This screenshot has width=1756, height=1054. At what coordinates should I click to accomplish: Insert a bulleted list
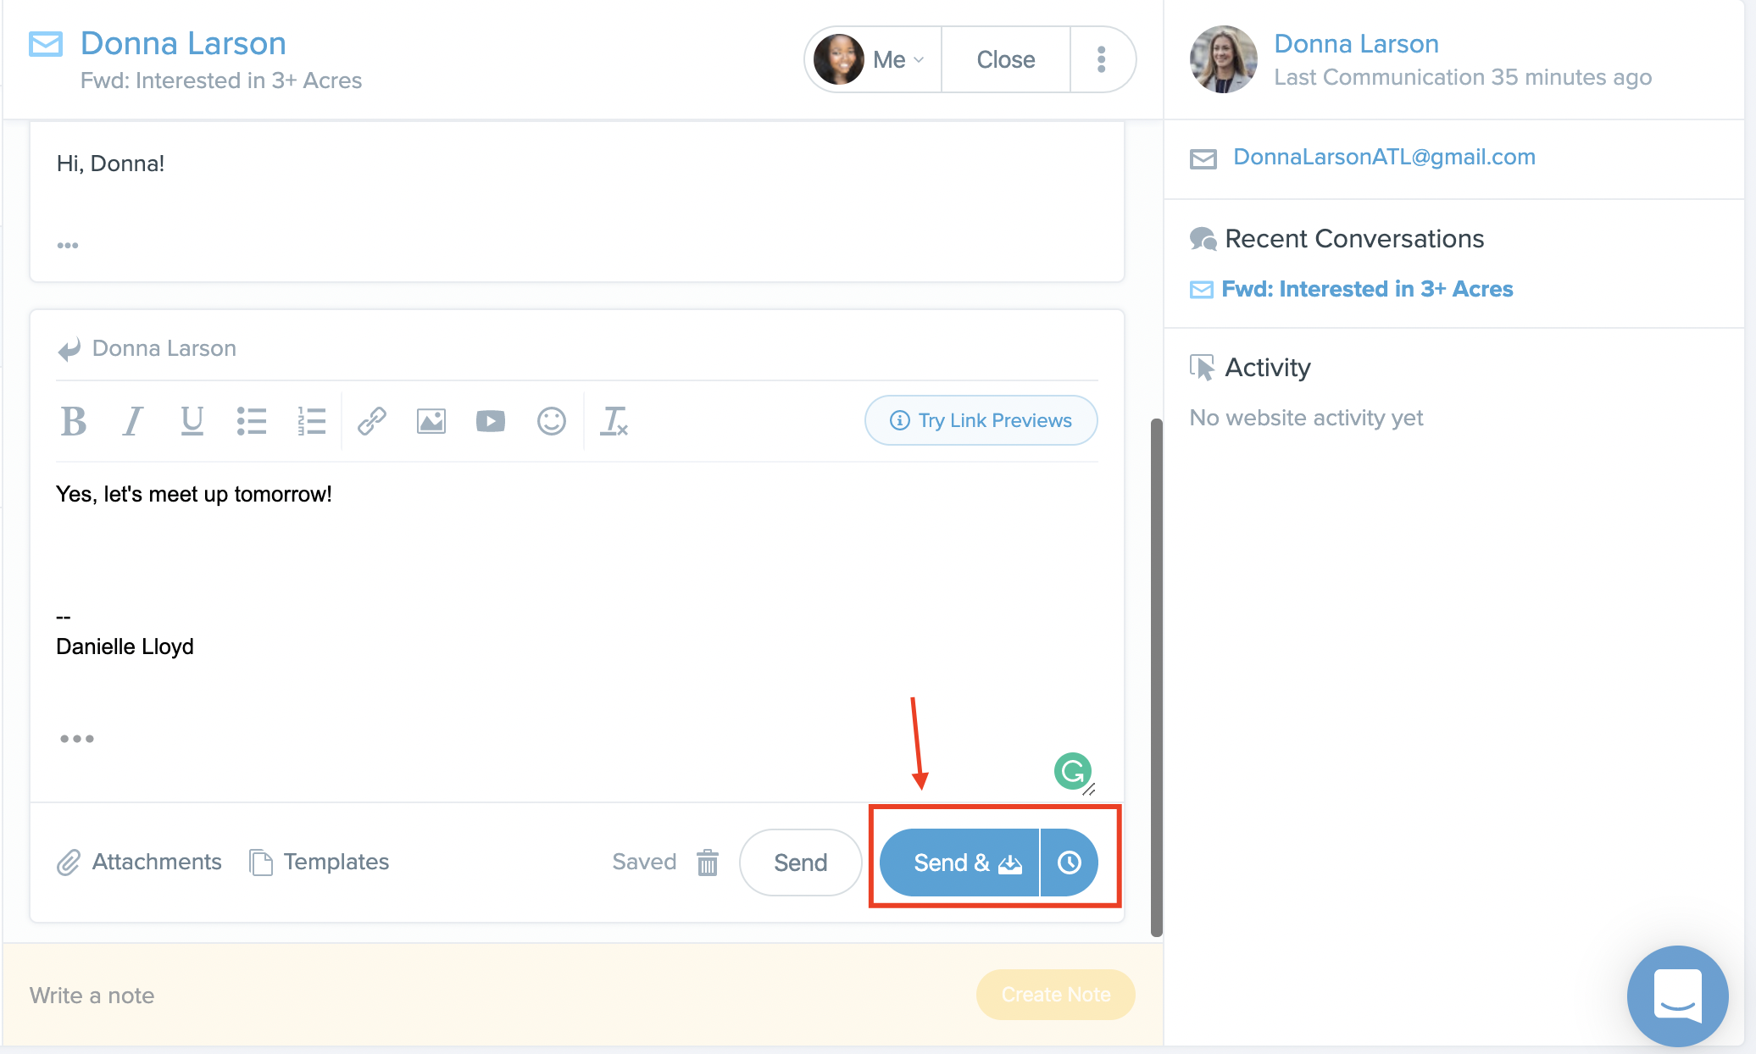(252, 420)
